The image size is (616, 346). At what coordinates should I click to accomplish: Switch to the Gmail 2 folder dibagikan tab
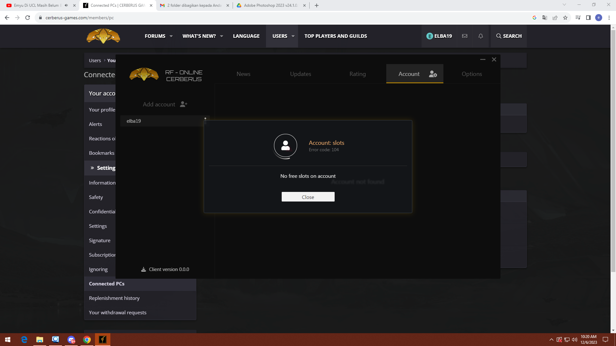[x=194, y=5]
